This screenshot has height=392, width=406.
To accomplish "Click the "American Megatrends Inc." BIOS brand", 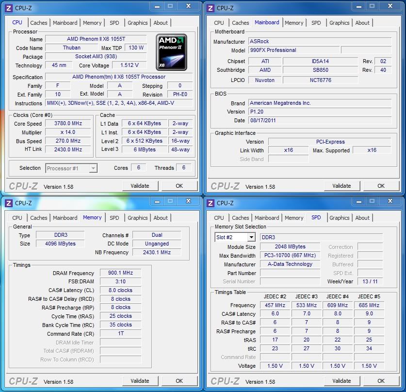I will [320, 103].
